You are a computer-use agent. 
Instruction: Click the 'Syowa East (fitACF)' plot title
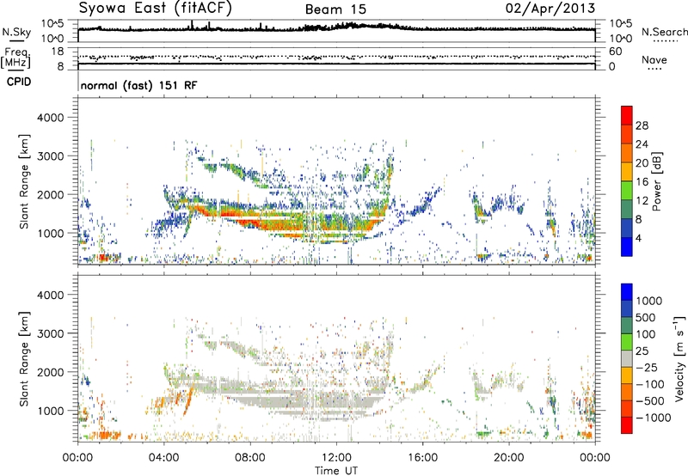[155, 8]
